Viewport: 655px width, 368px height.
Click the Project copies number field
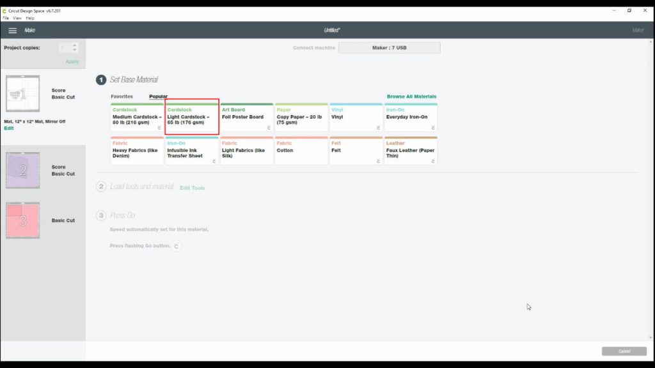pyautogui.click(x=65, y=48)
